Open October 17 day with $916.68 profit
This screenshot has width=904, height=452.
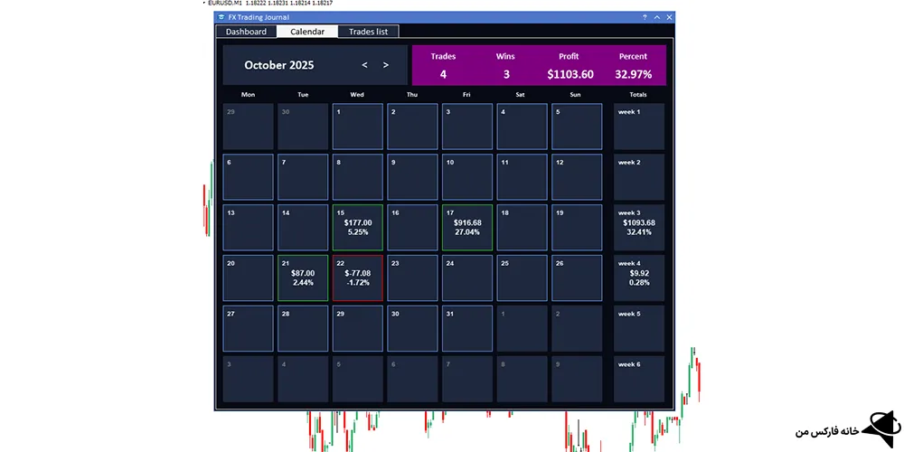pyautogui.click(x=467, y=227)
